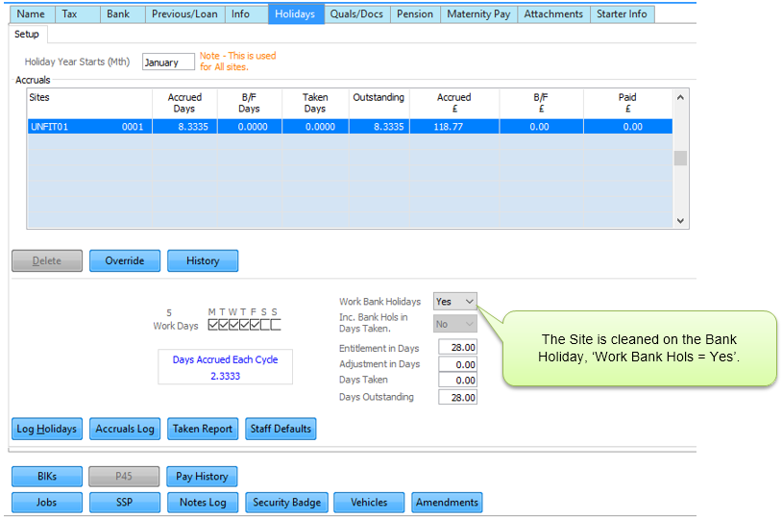The height and width of the screenshot is (518, 782).
Task: Click the Entitlement in Days field
Action: pos(457,347)
